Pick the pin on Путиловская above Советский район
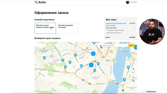Viewport: 167px width, 94px height. click(x=63, y=60)
